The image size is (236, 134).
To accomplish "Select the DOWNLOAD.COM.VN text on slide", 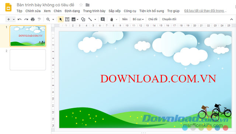I will [158, 79].
